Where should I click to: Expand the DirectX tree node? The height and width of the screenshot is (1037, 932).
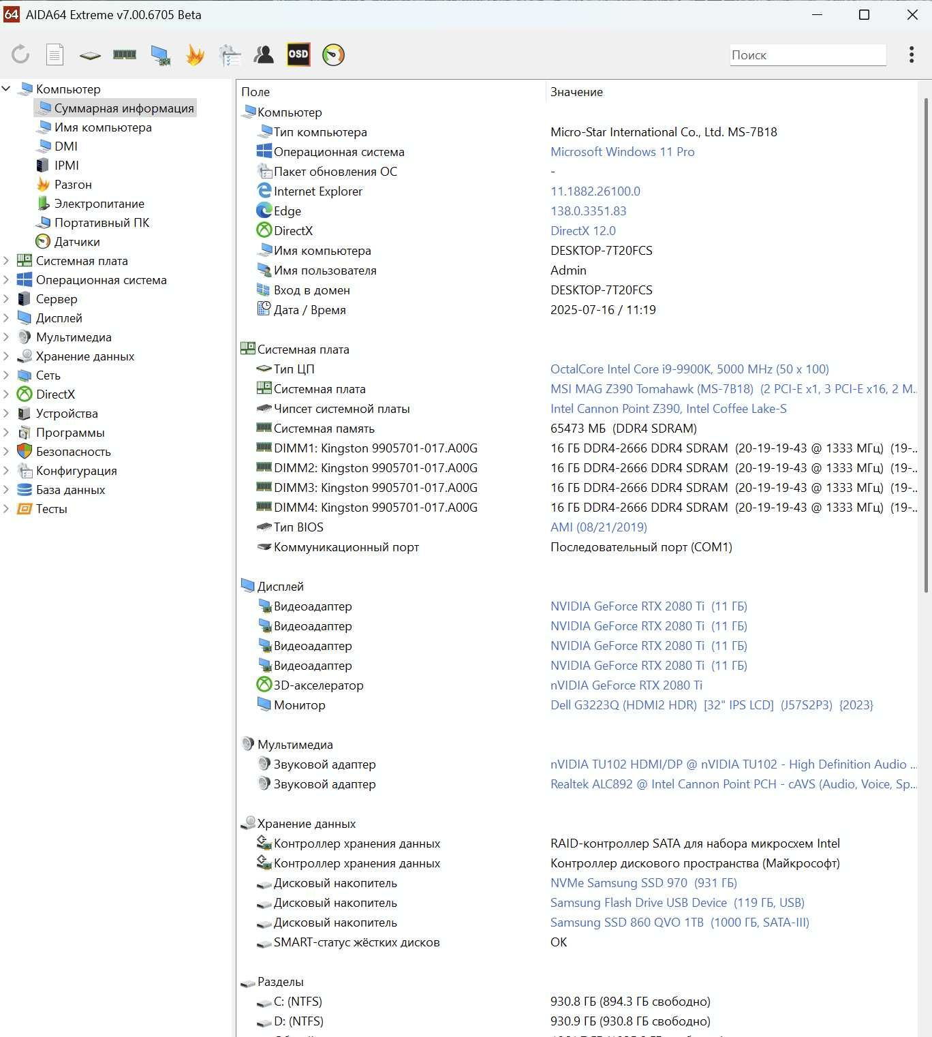click(x=6, y=394)
